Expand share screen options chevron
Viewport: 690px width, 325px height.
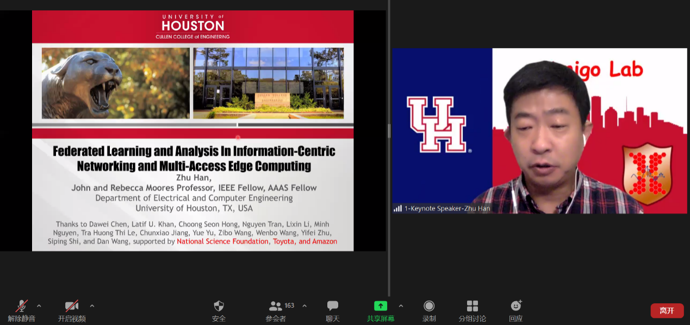pyautogui.click(x=401, y=305)
